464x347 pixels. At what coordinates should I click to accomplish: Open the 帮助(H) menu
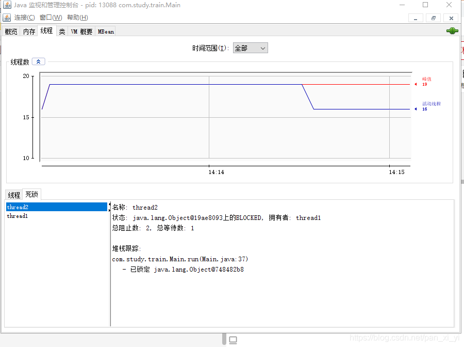(77, 18)
